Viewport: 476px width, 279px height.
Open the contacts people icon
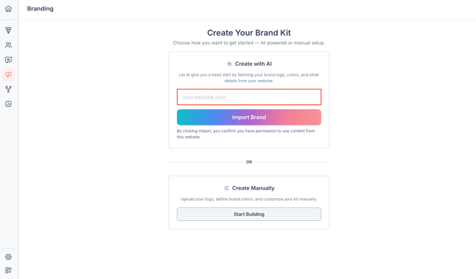click(x=9, y=45)
